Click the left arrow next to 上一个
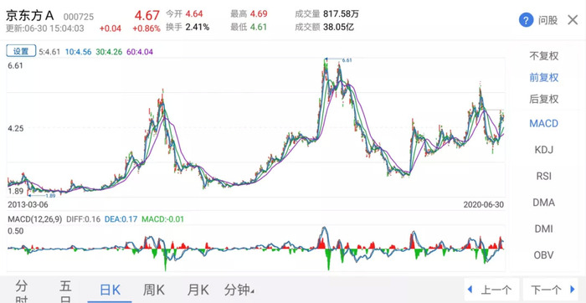 click(x=470, y=289)
